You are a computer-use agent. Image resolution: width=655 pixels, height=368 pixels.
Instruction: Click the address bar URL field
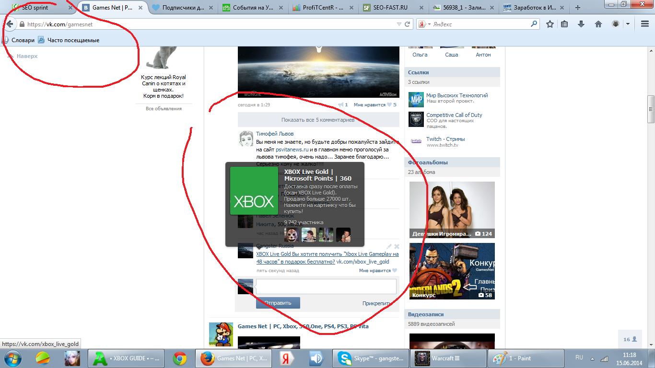(210, 24)
